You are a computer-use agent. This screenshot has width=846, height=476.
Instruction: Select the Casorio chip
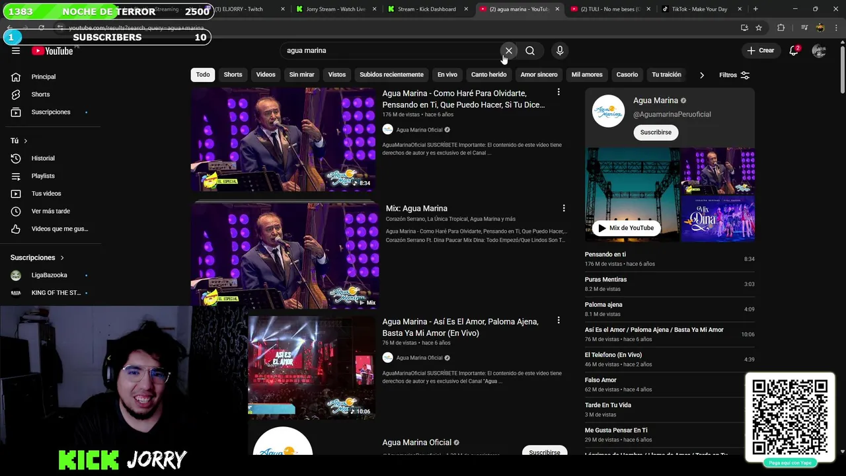(x=627, y=75)
